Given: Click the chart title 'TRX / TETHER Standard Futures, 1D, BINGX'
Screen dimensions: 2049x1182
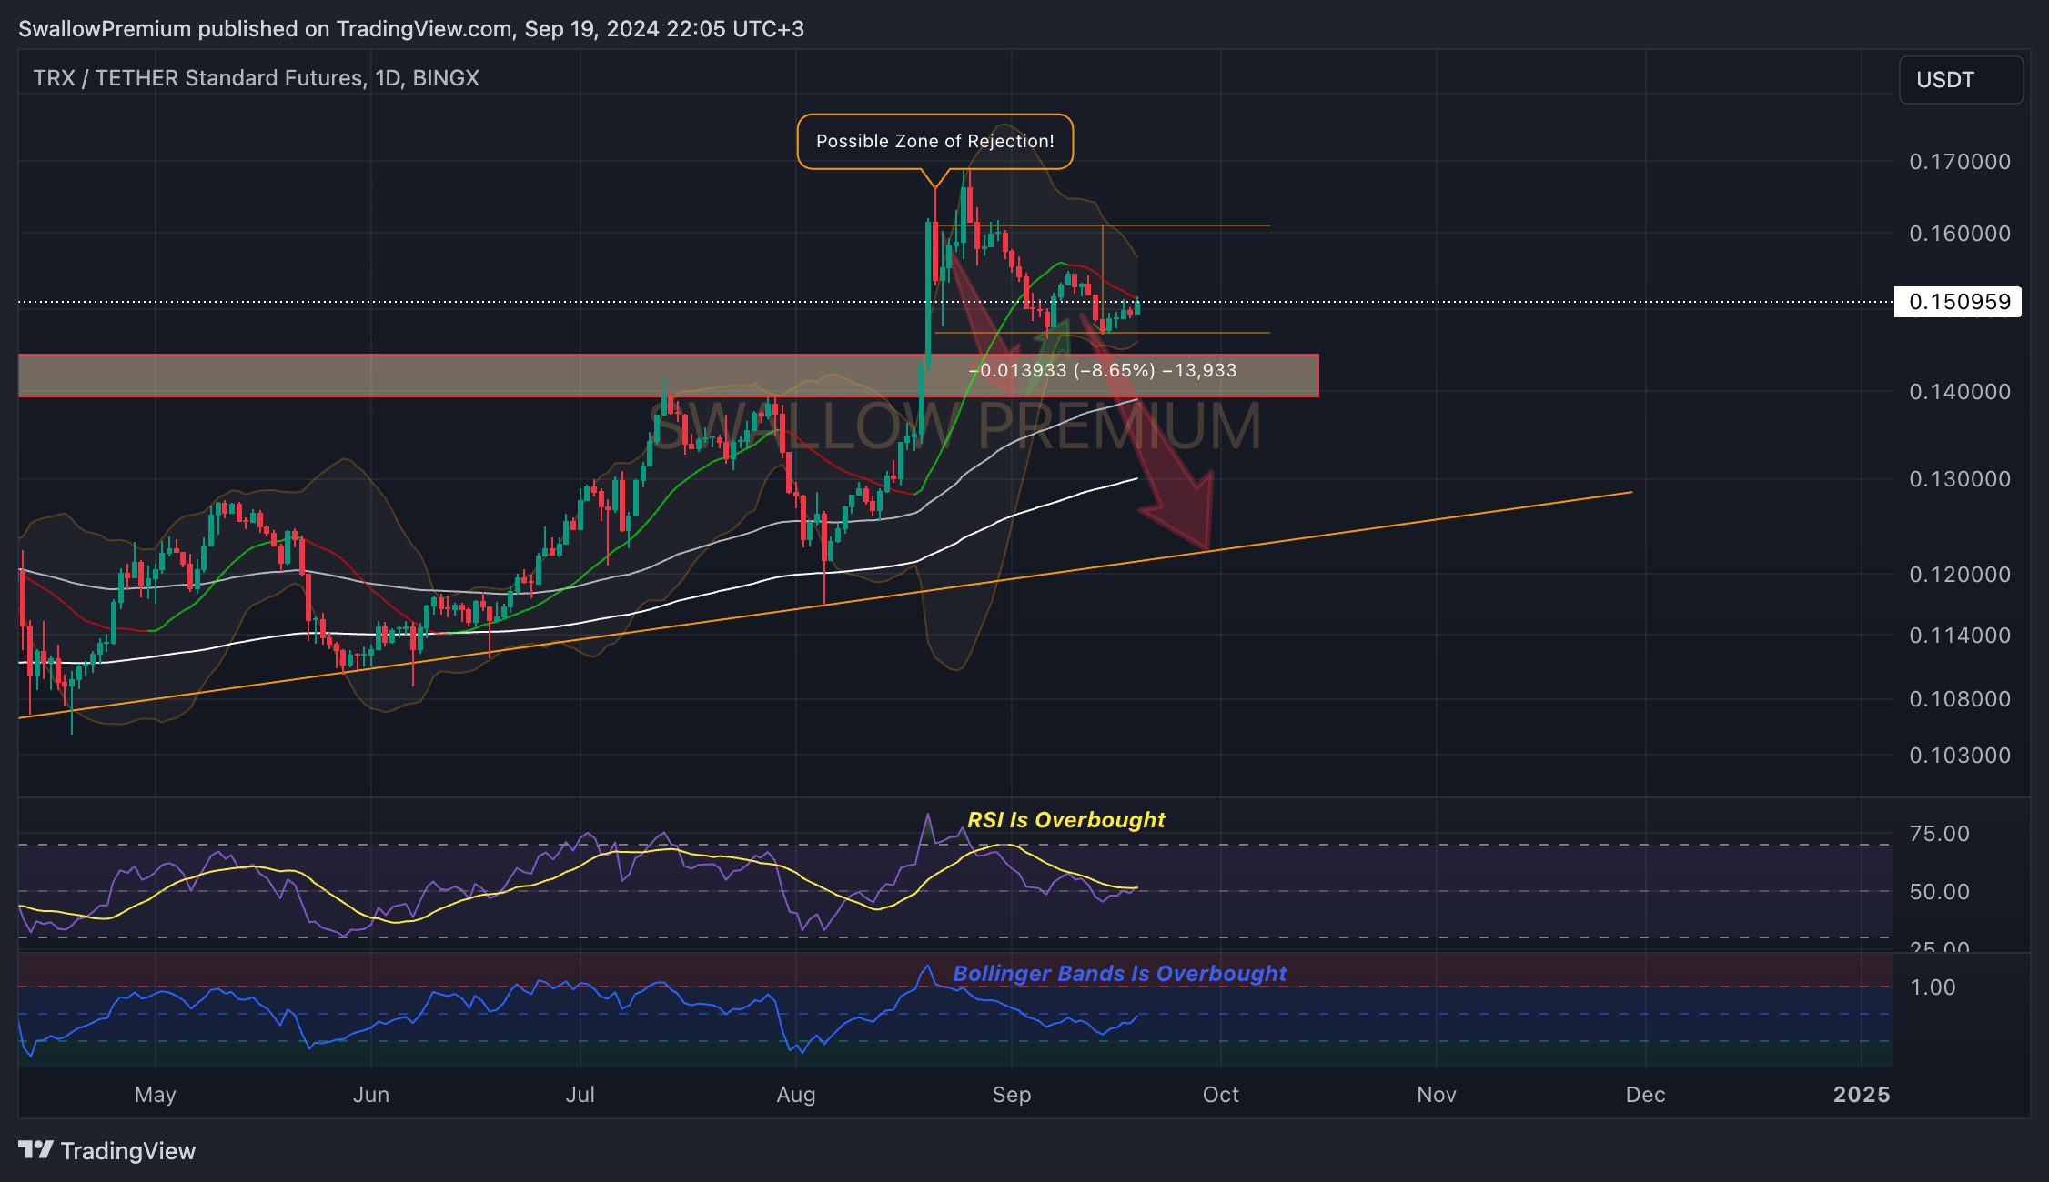Looking at the screenshot, I should 257,78.
